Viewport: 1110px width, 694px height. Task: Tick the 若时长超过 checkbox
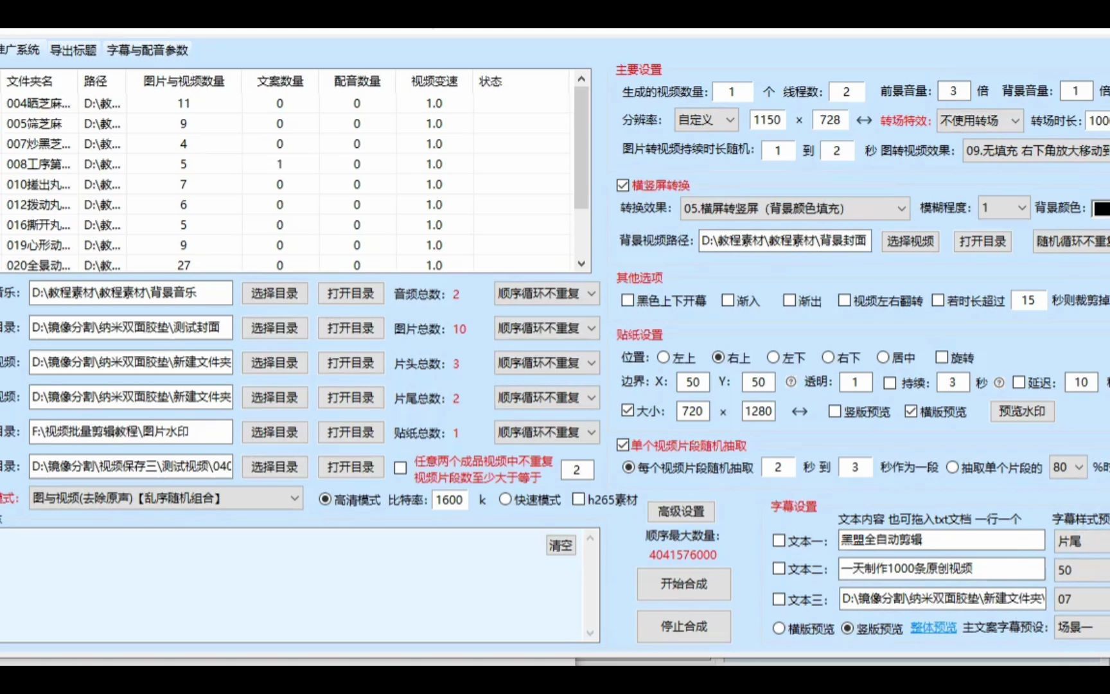pos(938,300)
